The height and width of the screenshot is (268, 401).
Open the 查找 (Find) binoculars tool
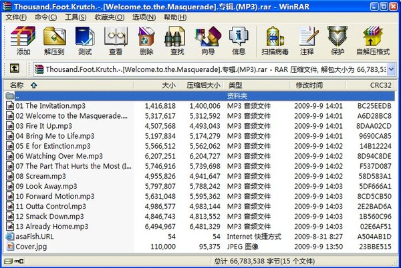point(176,40)
